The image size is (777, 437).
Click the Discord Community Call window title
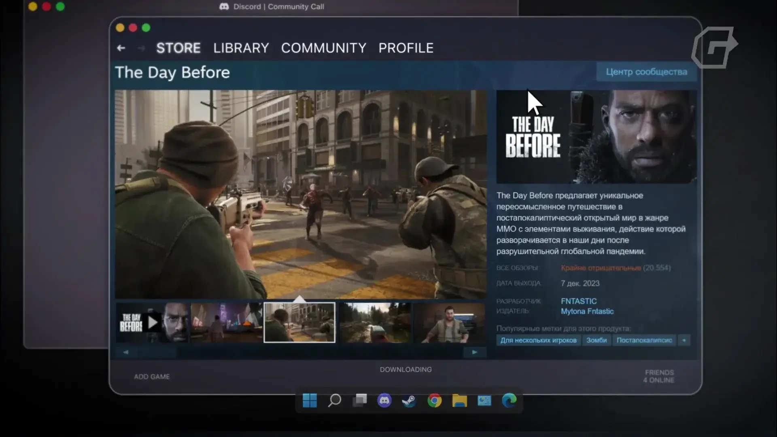(272, 6)
